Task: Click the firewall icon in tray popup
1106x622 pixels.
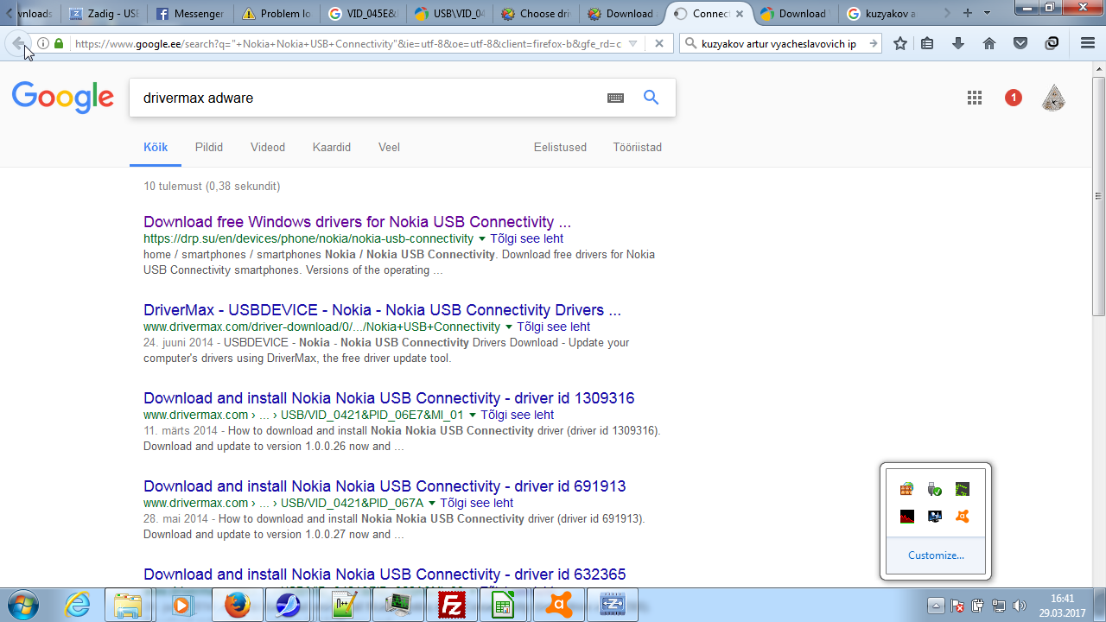Action: coord(906,489)
